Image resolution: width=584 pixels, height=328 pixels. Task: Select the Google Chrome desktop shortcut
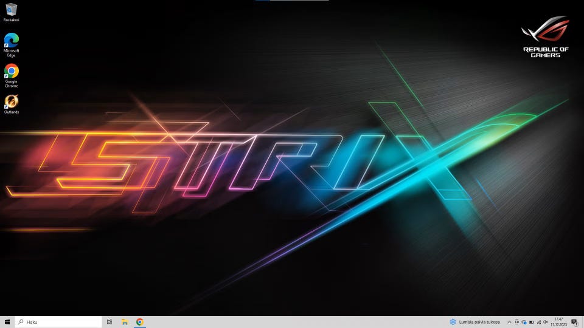11,72
